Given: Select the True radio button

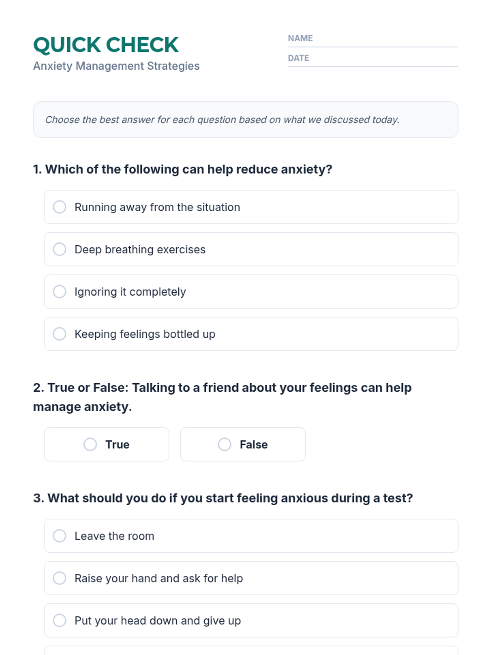Looking at the screenshot, I should pyautogui.click(x=90, y=445).
